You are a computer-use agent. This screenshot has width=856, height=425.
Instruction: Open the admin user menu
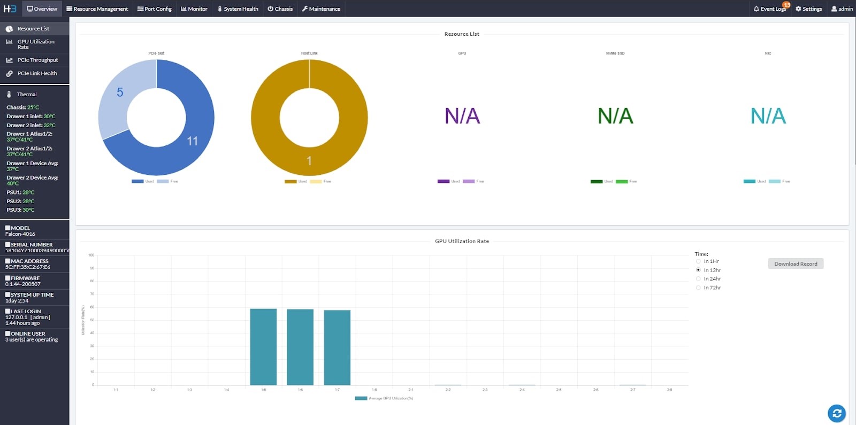click(x=842, y=9)
